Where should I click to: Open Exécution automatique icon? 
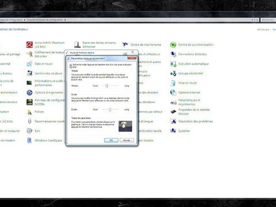click(173, 64)
